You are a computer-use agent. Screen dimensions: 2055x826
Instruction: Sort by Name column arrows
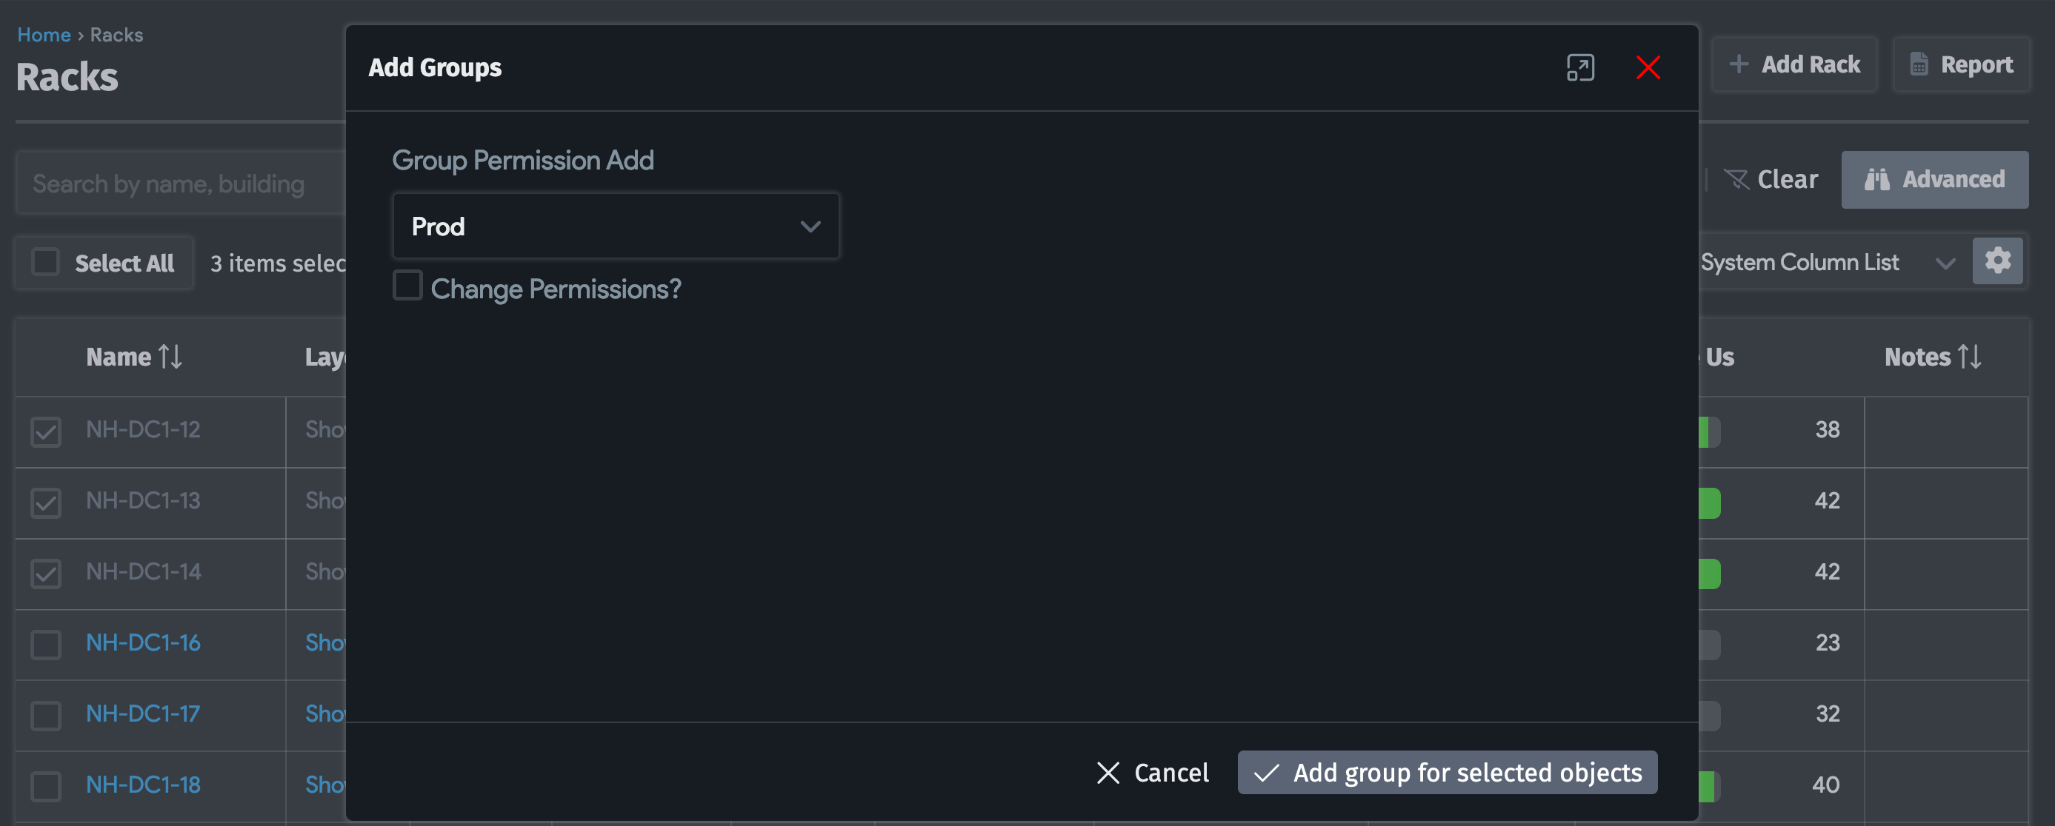click(170, 357)
